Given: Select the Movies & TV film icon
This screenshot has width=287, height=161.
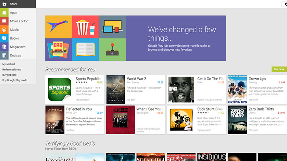Looking at the screenshot, I should 4,21.
